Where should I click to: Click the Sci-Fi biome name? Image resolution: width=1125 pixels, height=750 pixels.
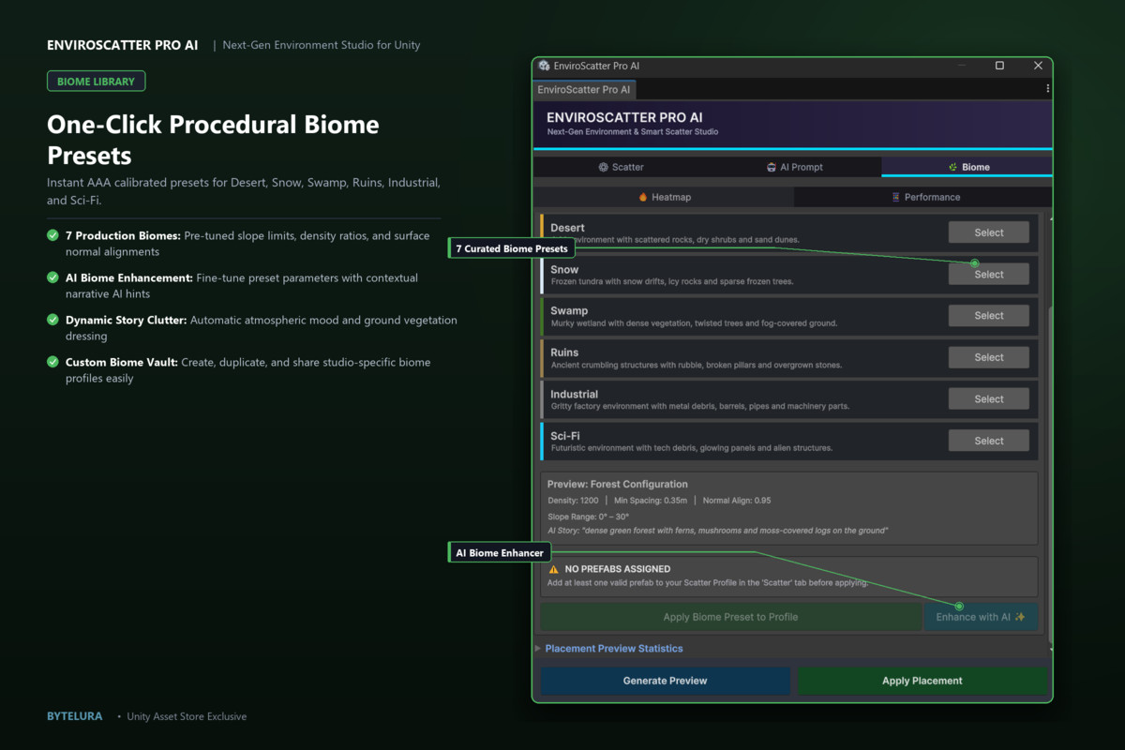[x=564, y=436]
